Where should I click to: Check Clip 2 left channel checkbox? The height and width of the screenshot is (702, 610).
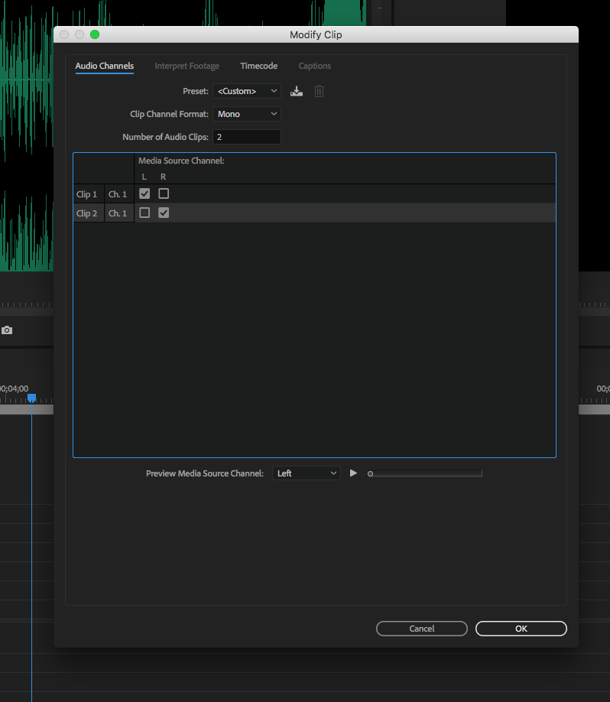pyautogui.click(x=144, y=213)
